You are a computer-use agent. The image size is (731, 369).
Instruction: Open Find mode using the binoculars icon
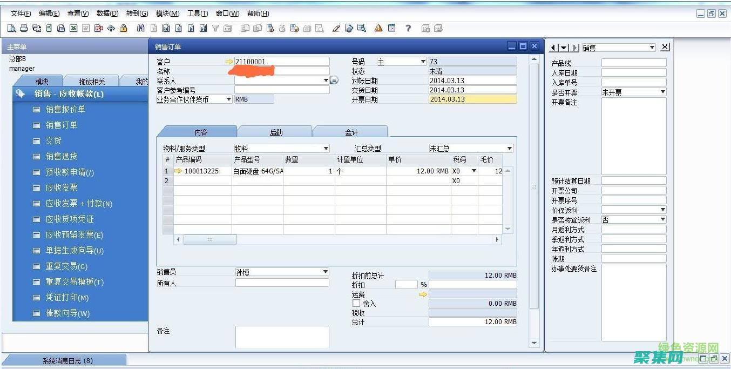click(x=142, y=28)
